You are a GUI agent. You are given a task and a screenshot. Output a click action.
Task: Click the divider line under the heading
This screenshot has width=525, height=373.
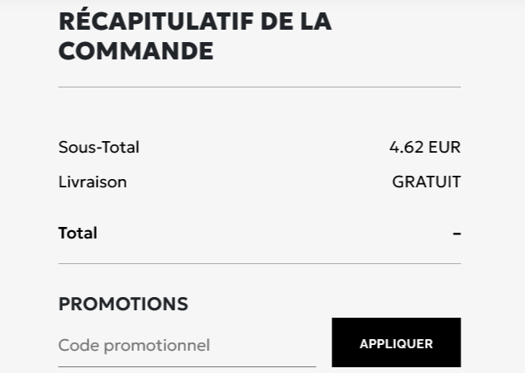[259, 87]
